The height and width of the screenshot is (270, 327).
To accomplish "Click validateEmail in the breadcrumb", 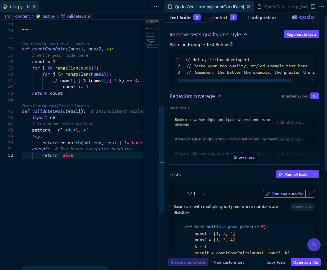I will (79, 16).
